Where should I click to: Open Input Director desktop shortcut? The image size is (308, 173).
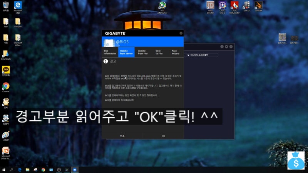[210, 7]
